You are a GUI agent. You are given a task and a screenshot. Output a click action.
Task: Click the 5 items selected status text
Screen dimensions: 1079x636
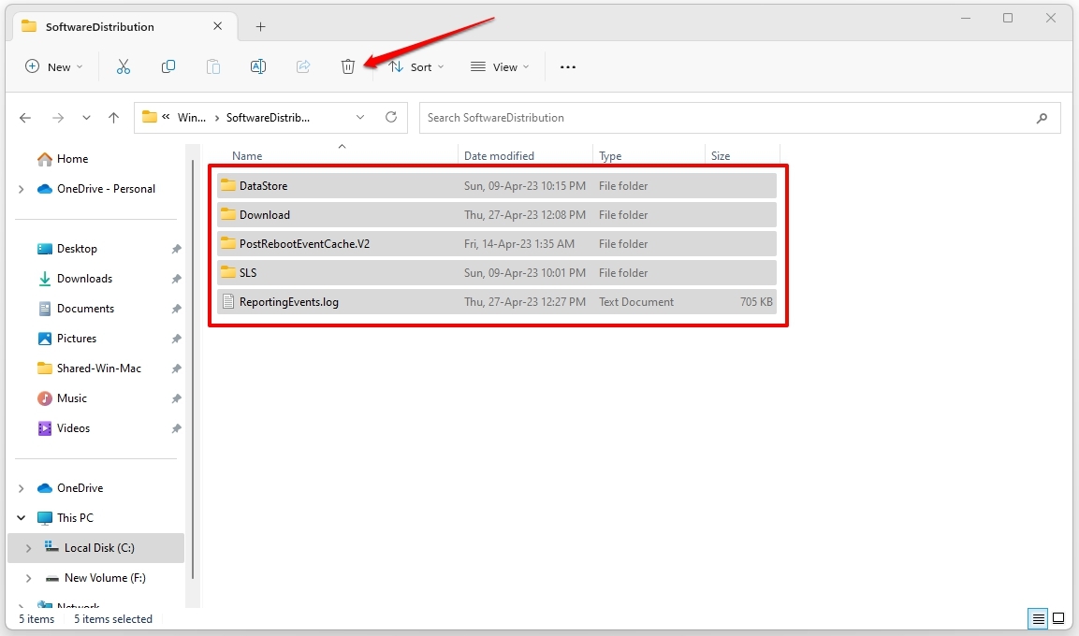click(x=113, y=619)
